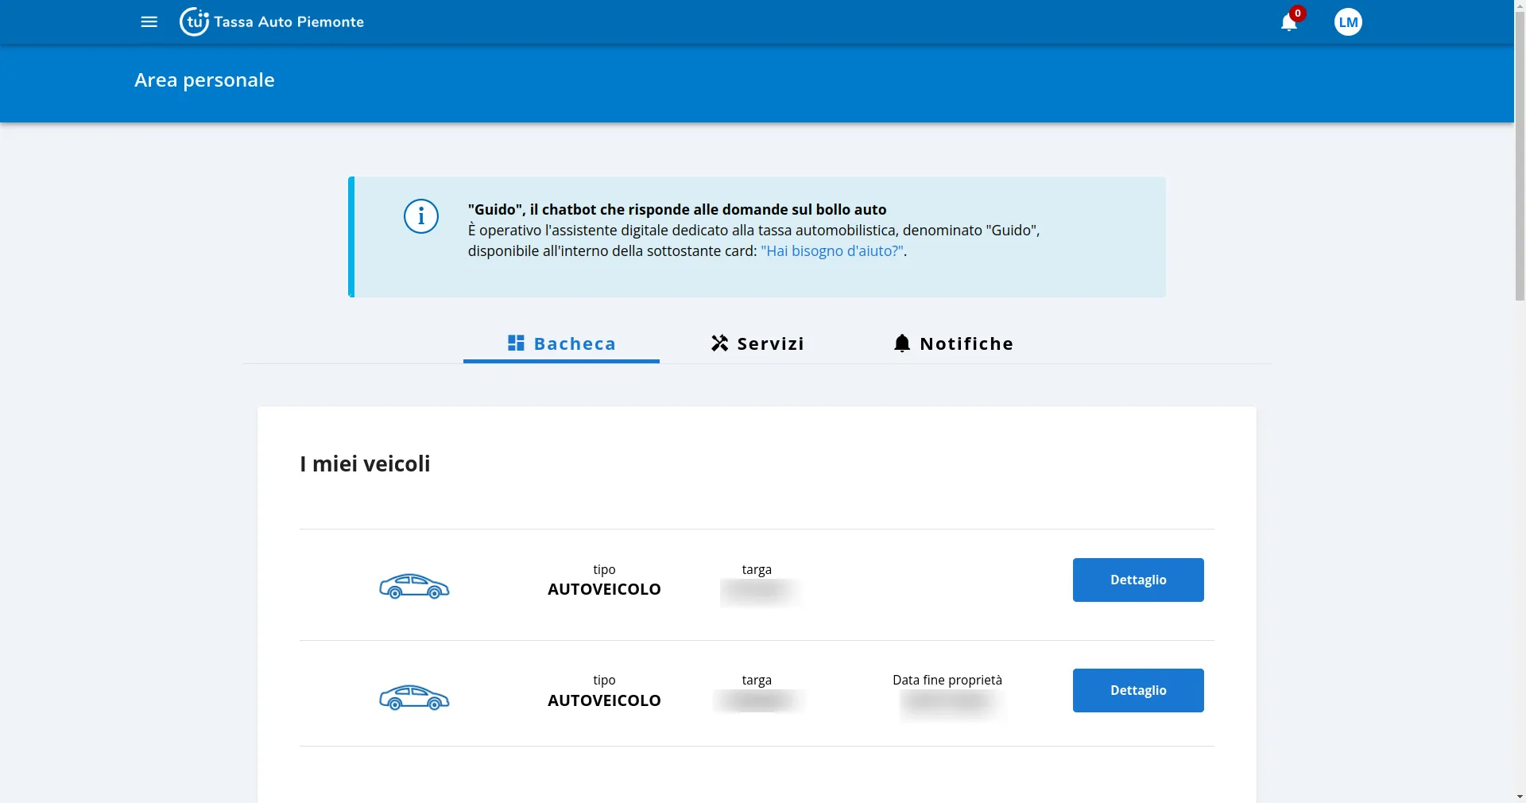The width and height of the screenshot is (1526, 803).
Task: Click the Data fine proprietà label
Action: pyautogui.click(x=947, y=681)
